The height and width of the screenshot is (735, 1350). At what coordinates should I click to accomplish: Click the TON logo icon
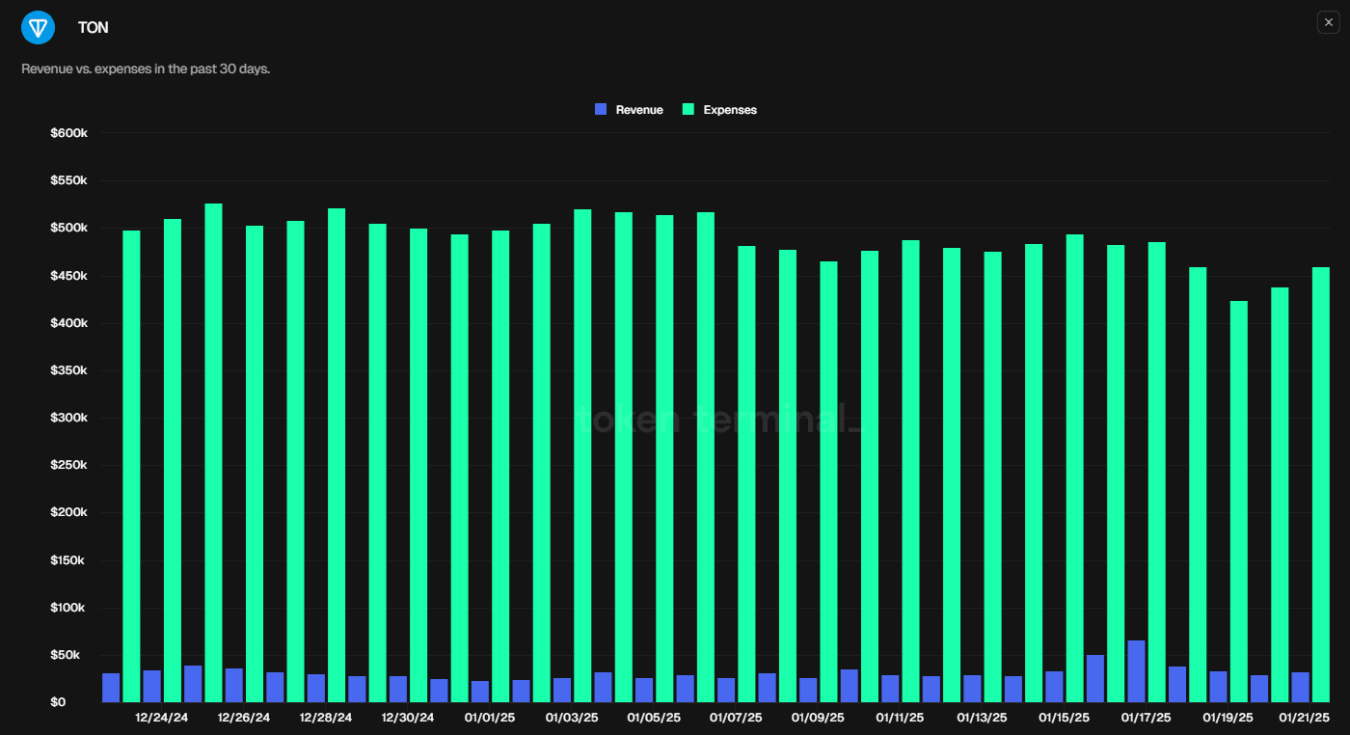(39, 28)
